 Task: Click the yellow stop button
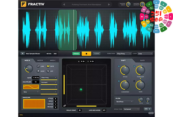pos(86,54)
